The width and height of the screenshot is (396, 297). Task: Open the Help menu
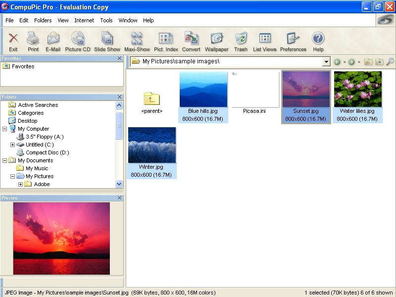148,20
